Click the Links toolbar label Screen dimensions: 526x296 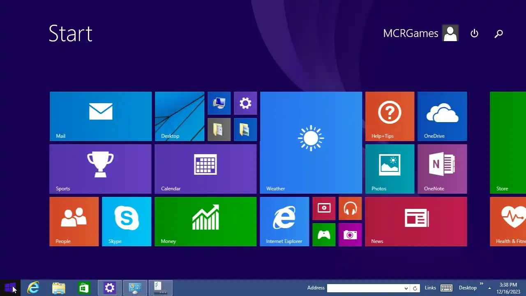tap(430, 288)
